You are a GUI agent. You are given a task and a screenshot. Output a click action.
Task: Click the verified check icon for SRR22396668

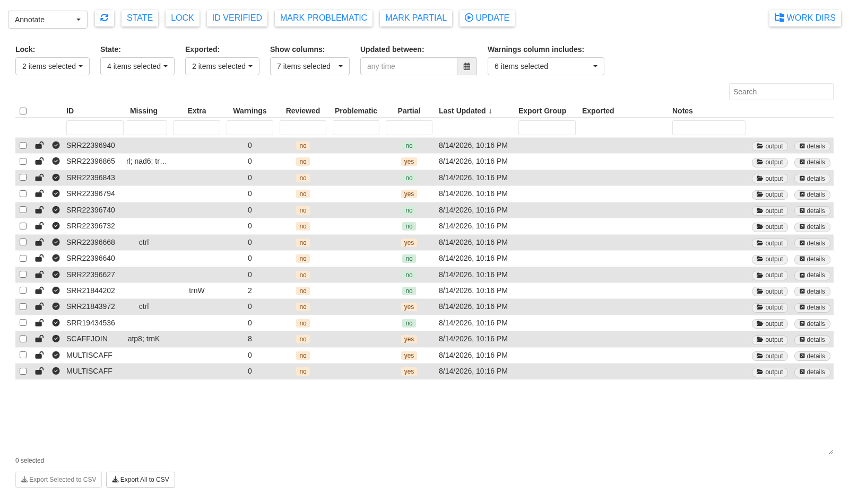56,242
